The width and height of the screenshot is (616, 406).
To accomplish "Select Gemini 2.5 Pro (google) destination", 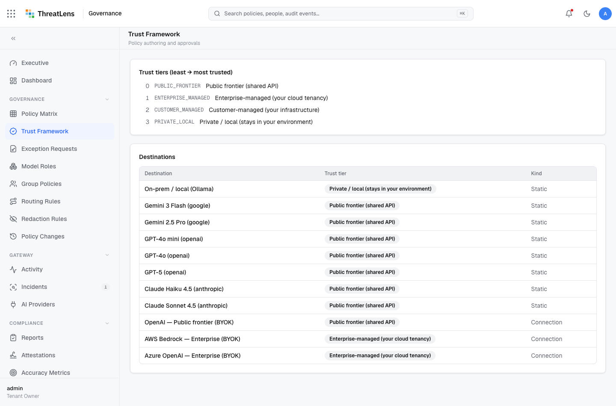I will click(368, 222).
